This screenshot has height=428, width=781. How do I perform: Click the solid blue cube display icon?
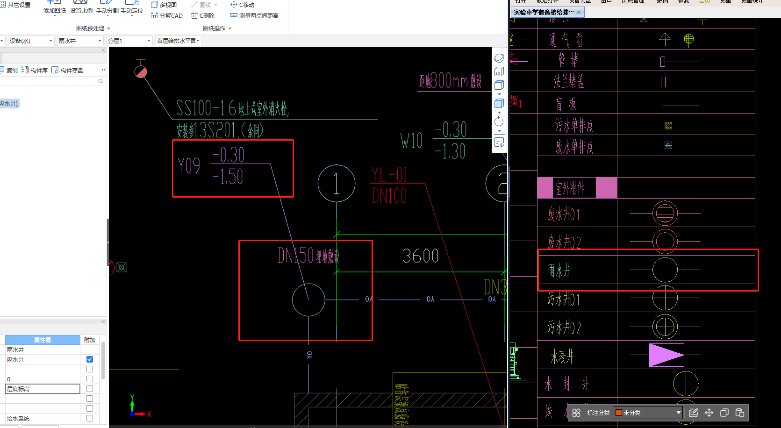pos(499,103)
